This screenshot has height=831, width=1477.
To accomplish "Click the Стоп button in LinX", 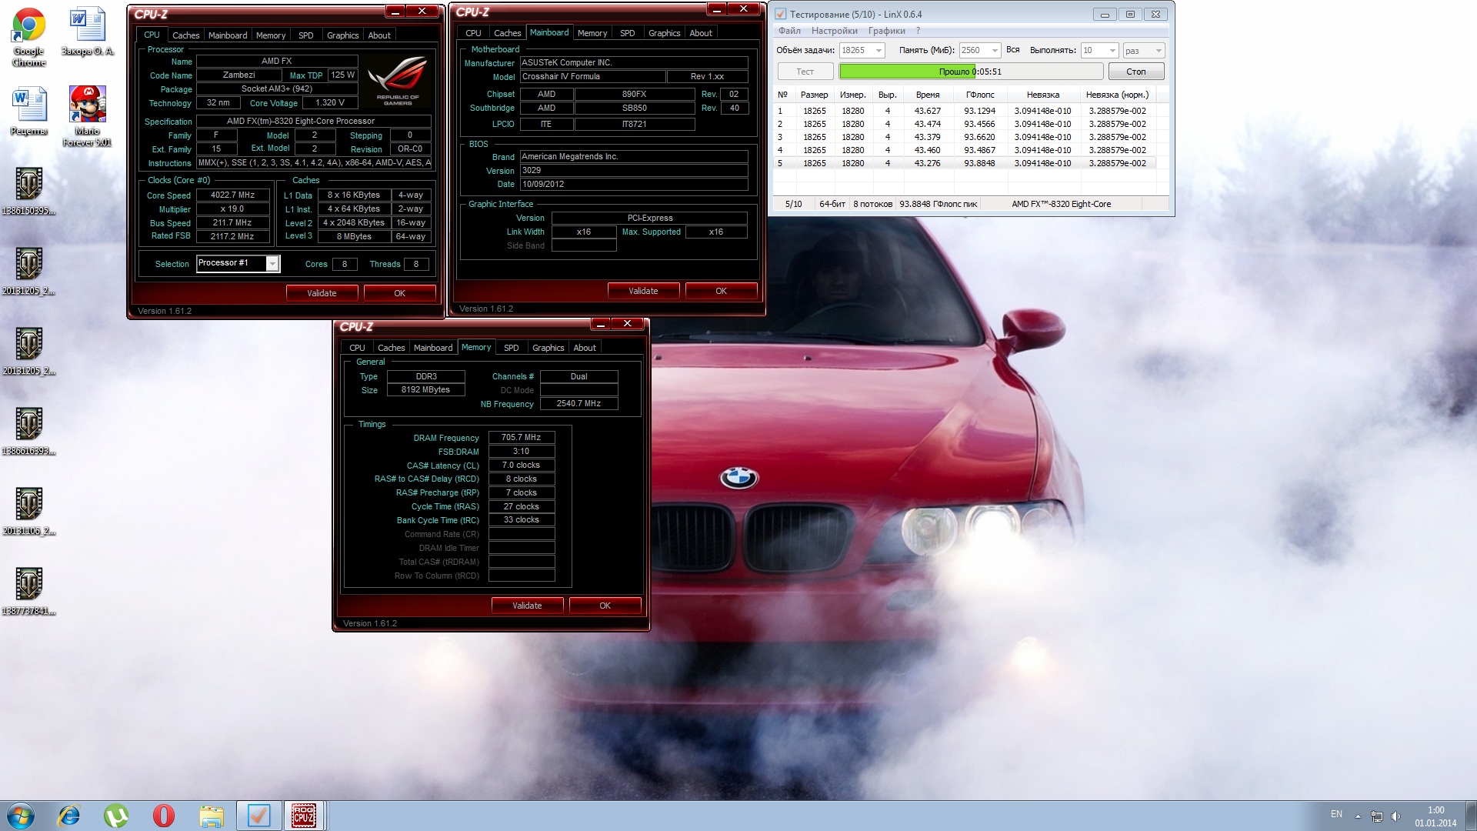I will tap(1135, 72).
